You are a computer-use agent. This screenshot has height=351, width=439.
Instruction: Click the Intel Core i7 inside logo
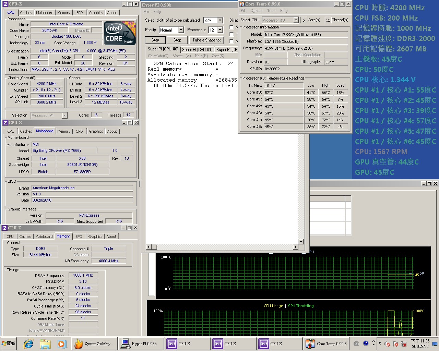pos(120,33)
